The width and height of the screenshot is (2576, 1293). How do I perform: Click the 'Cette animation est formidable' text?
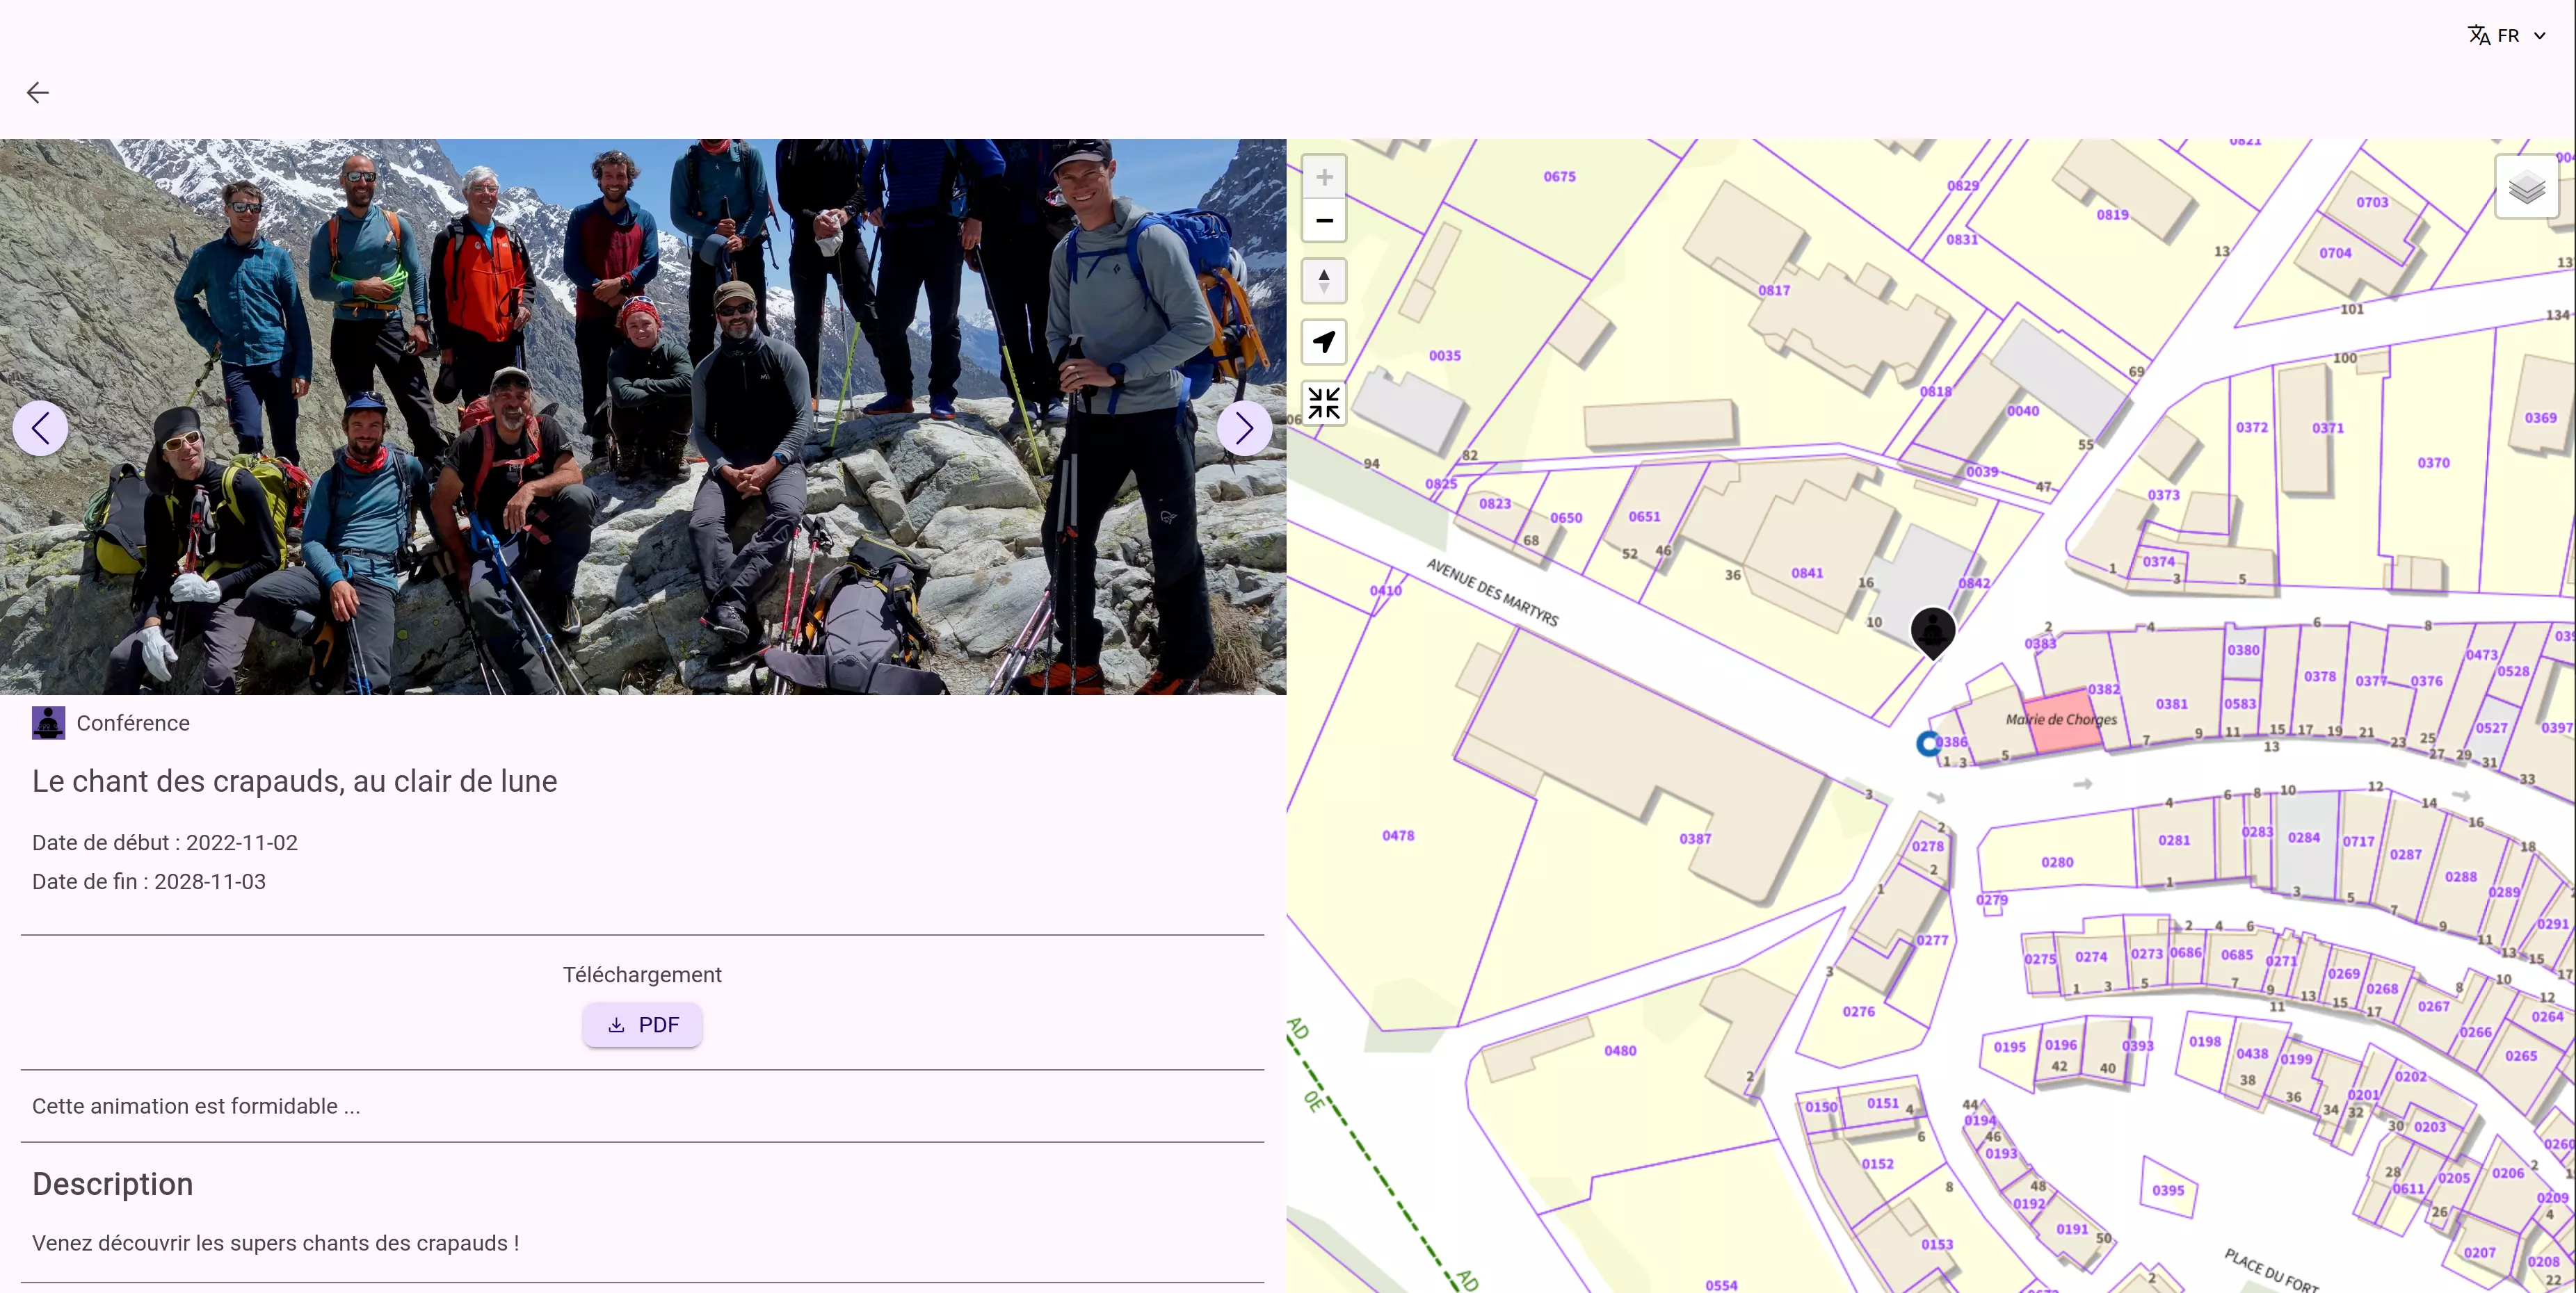coord(196,1106)
